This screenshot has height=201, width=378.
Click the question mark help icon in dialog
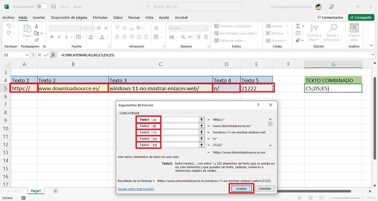tap(258, 105)
